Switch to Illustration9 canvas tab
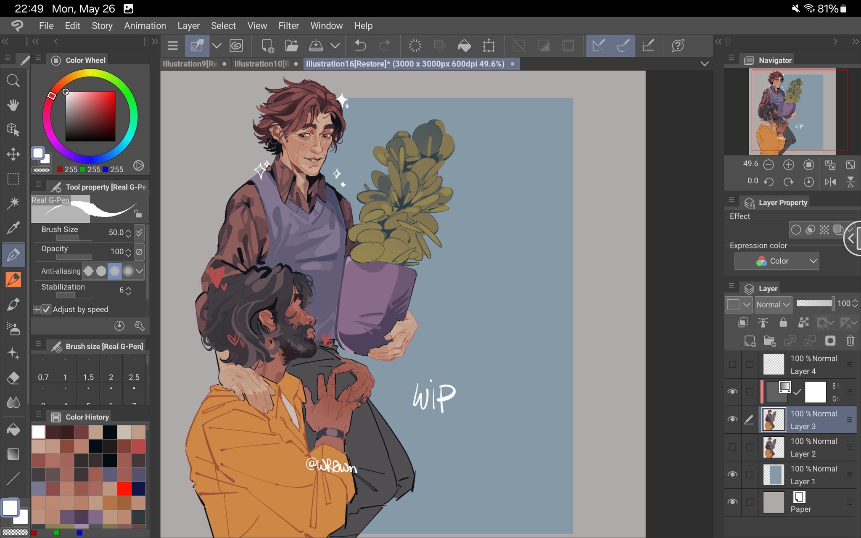The height and width of the screenshot is (538, 861). click(195, 64)
